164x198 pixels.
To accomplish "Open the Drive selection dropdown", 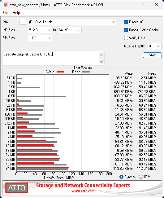I will click(72, 22).
